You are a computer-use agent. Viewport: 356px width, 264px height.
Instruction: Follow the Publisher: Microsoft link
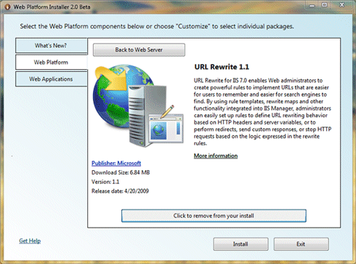pos(116,163)
